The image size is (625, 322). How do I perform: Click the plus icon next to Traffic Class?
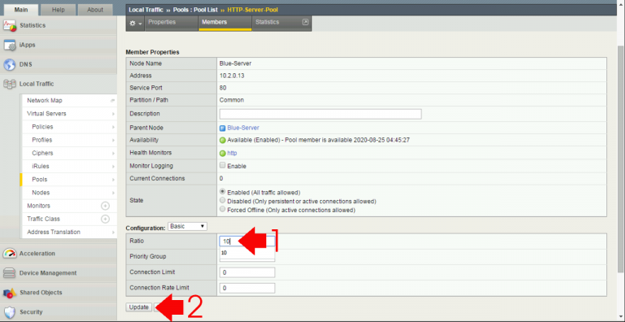105,220
